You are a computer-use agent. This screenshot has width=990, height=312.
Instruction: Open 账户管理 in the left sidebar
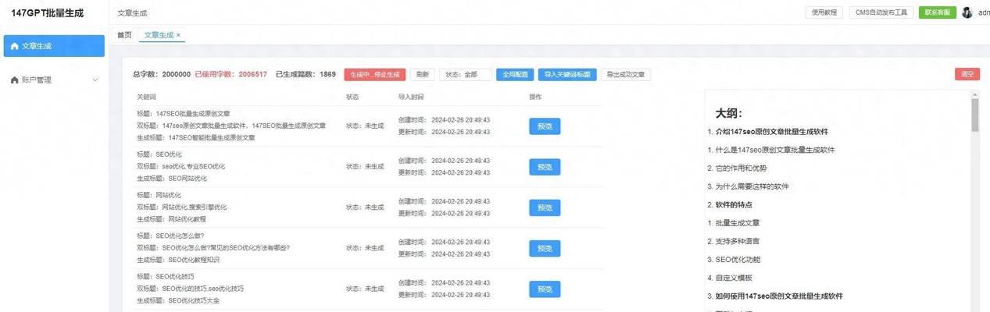54,80
